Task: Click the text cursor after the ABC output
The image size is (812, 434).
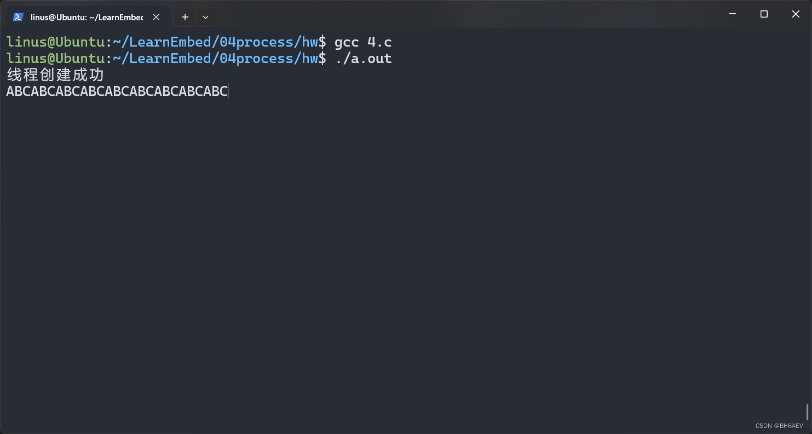Action: (x=228, y=92)
